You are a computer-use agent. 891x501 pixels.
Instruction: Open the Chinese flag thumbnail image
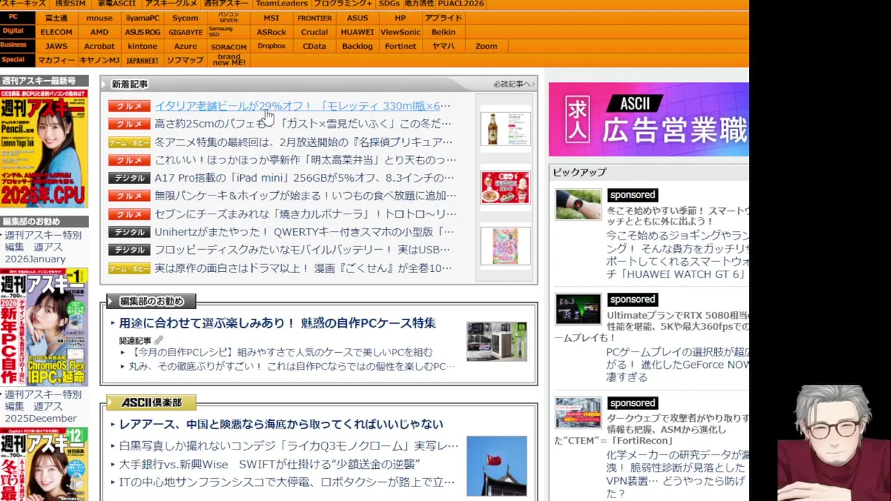[x=496, y=466]
